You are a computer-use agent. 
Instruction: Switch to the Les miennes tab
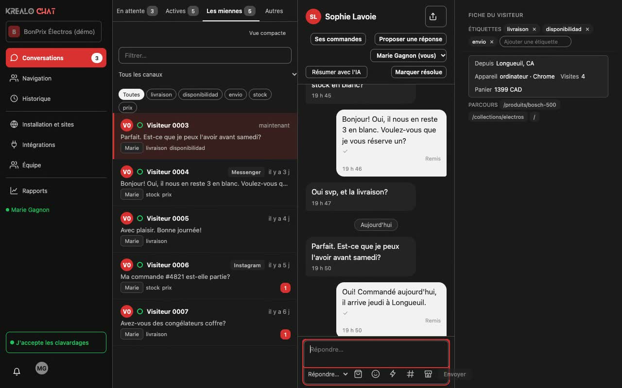tap(231, 11)
